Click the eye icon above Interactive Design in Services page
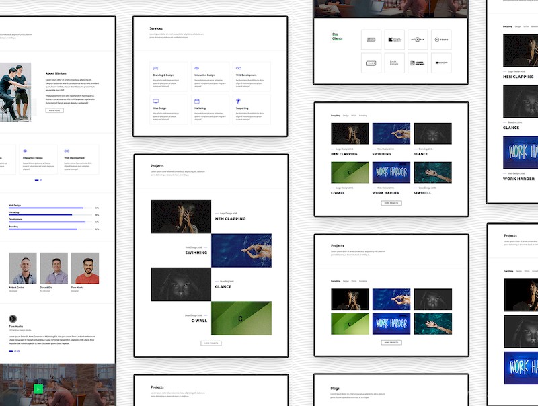The width and height of the screenshot is (538, 406). pos(196,69)
